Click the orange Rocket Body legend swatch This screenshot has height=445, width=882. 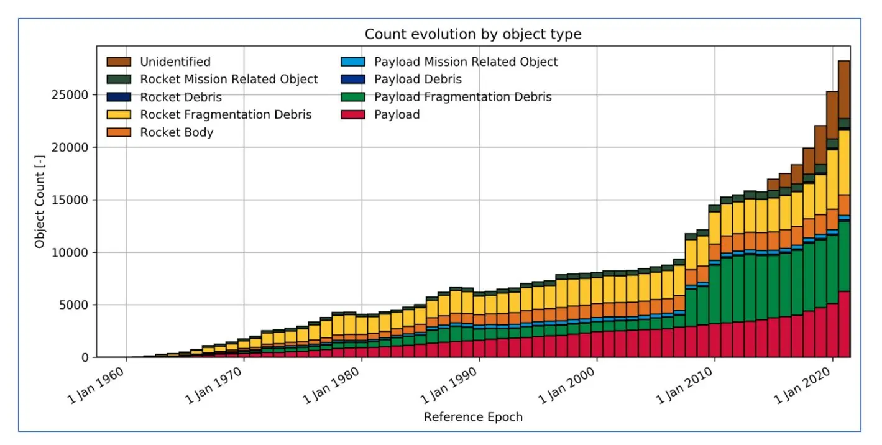tap(119, 132)
